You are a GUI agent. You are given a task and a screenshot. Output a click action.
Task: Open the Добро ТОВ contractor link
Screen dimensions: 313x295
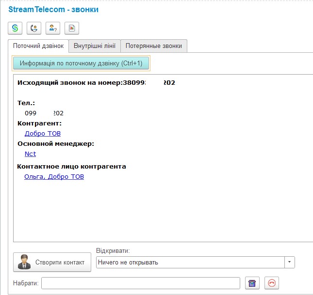pyautogui.click(x=43, y=133)
